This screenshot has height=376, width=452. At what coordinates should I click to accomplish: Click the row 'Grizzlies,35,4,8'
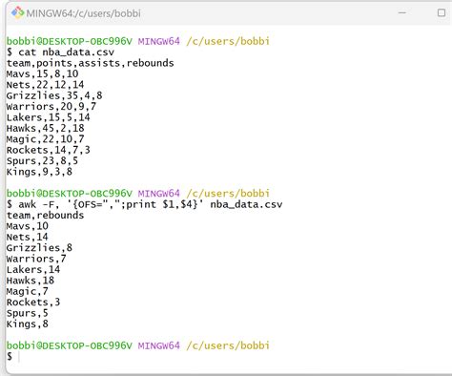pyautogui.click(x=54, y=95)
